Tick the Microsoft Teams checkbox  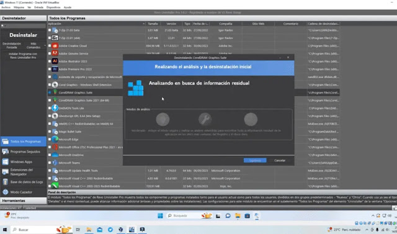50,163
